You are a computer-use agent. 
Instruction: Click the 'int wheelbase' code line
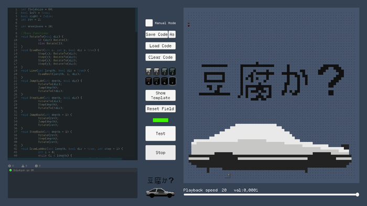(x=37, y=26)
